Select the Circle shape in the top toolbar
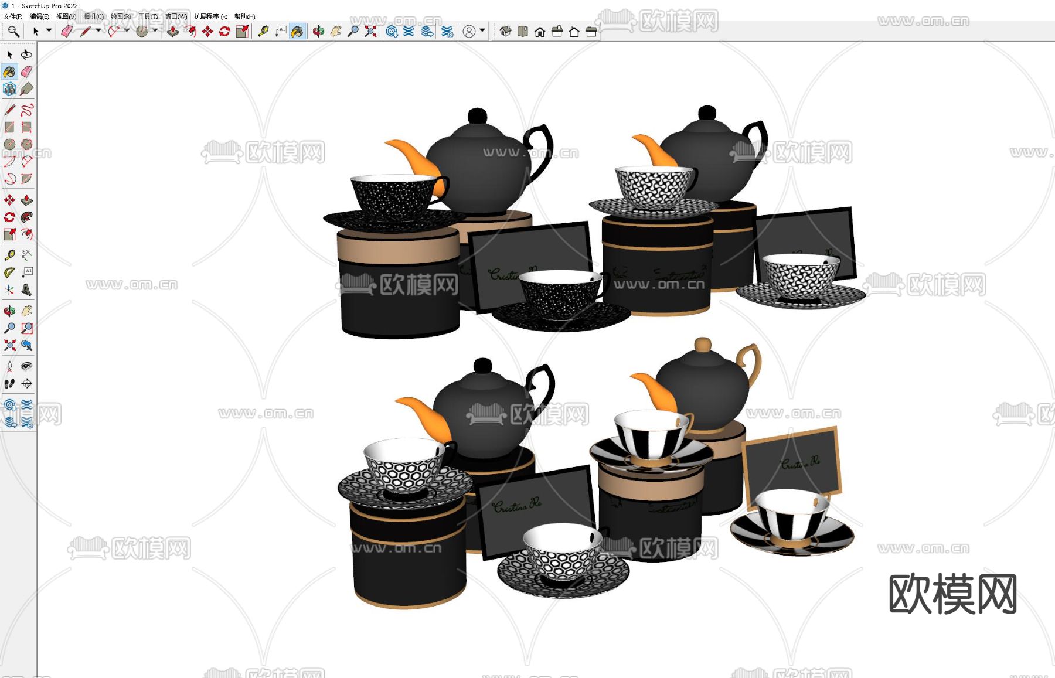1055x678 pixels. [x=142, y=32]
